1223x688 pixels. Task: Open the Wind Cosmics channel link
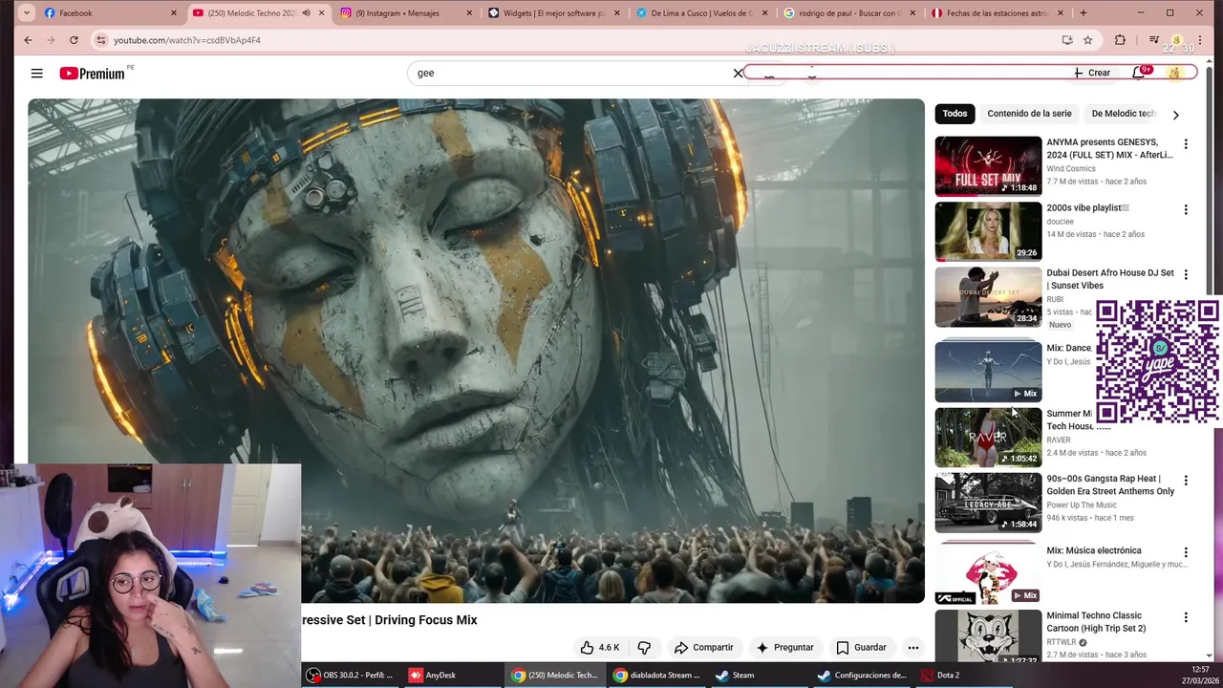coord(1070,168)
